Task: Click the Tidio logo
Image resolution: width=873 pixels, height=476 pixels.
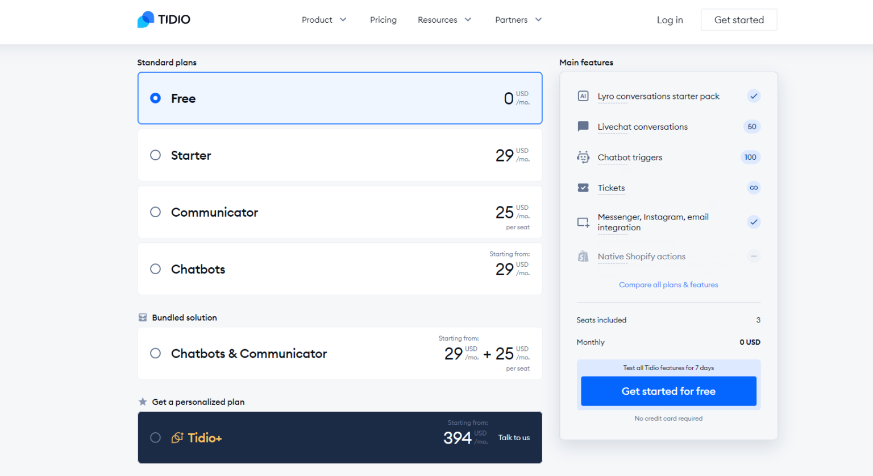Action: point(164,19)
